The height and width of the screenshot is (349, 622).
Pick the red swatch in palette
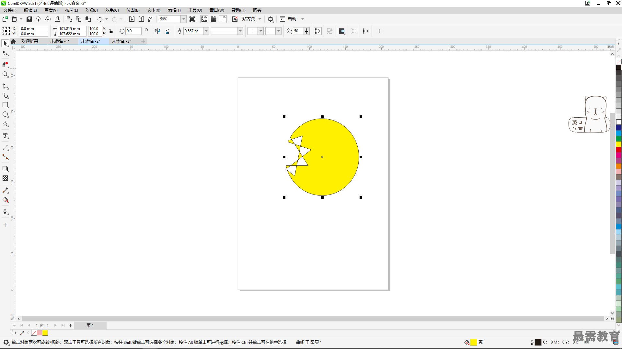(x=619, y=150)
